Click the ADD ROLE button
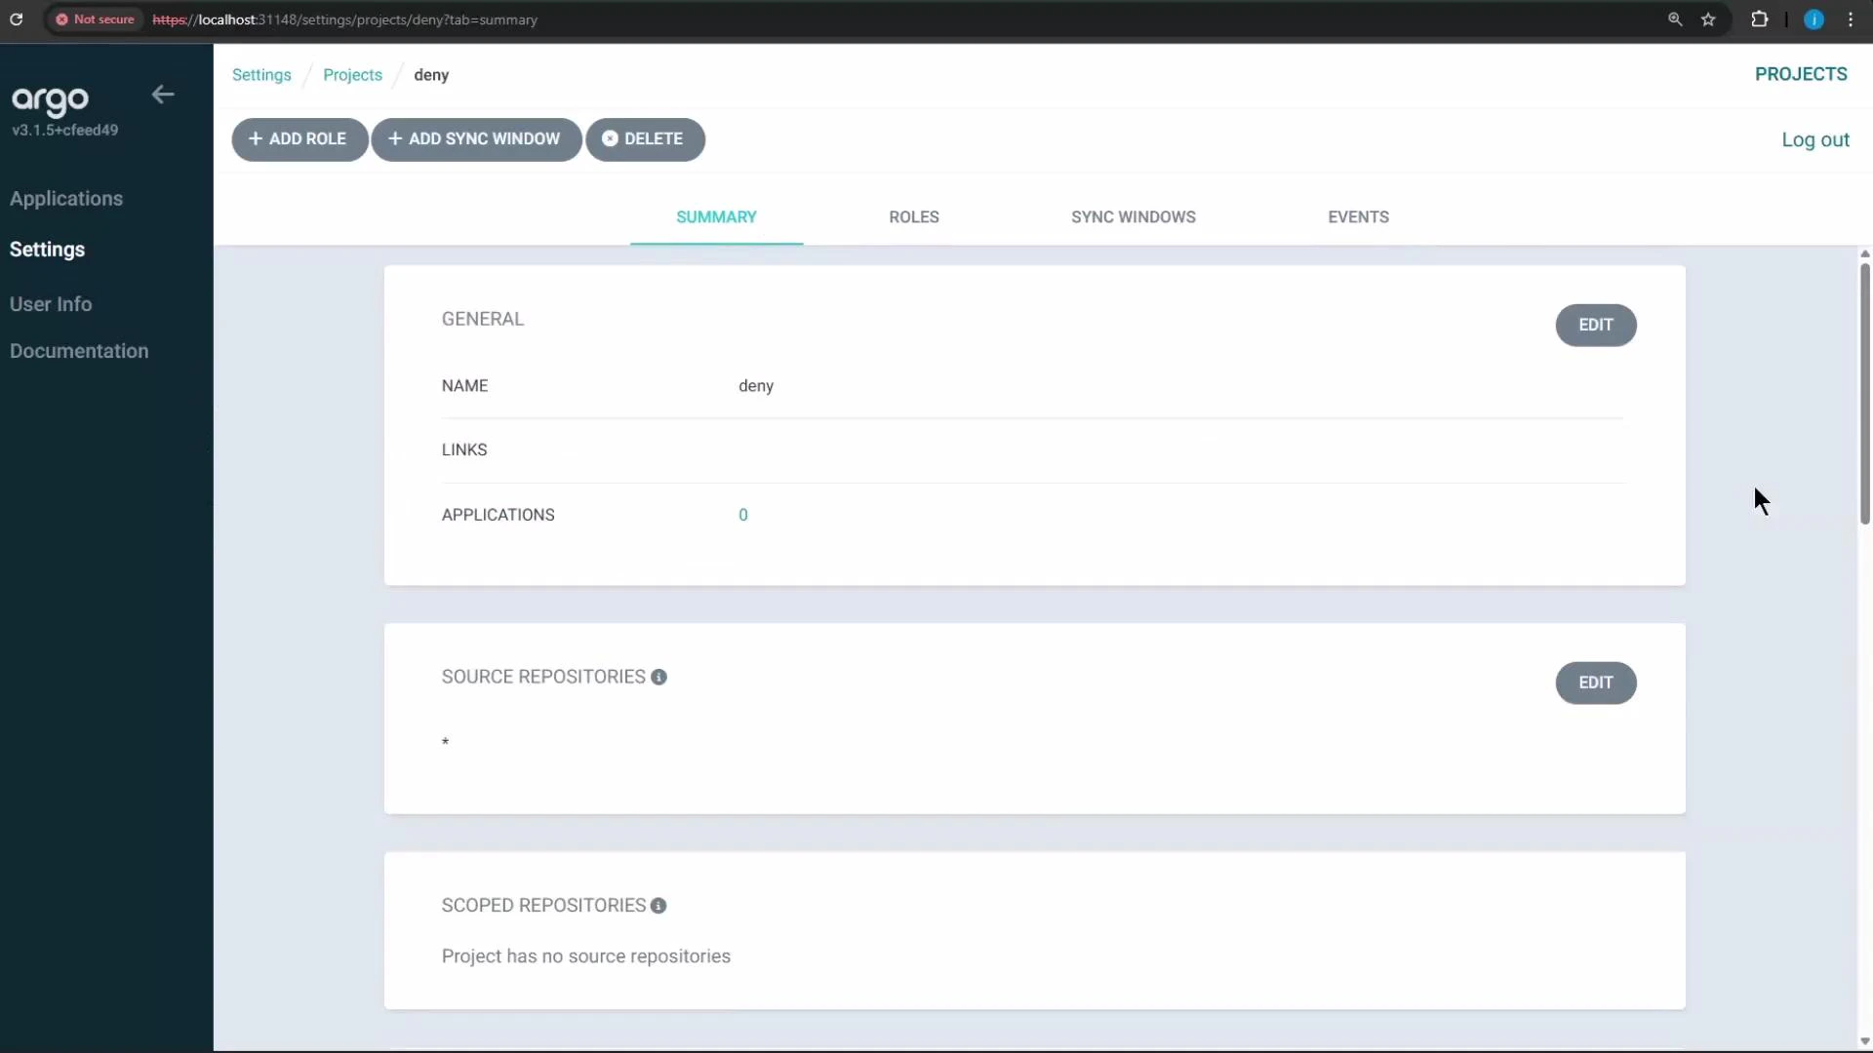The image size is (1873, 1053). (299, 139)
